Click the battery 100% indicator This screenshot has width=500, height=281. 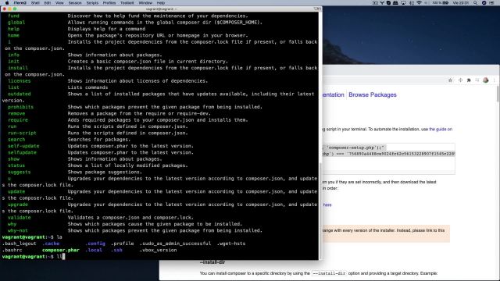441,3
